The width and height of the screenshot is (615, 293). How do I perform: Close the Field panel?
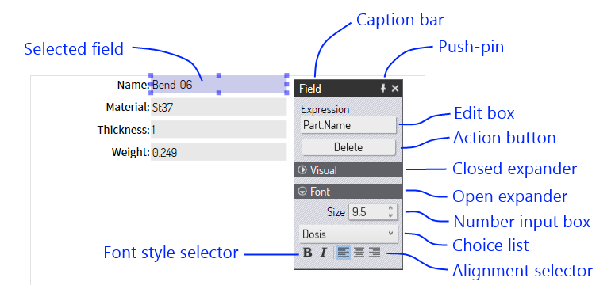(395, 89)
